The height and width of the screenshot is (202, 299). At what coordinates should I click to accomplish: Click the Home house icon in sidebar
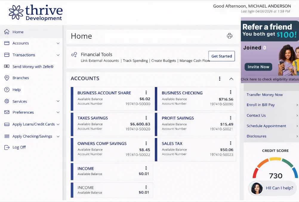[x=7, y=32]
